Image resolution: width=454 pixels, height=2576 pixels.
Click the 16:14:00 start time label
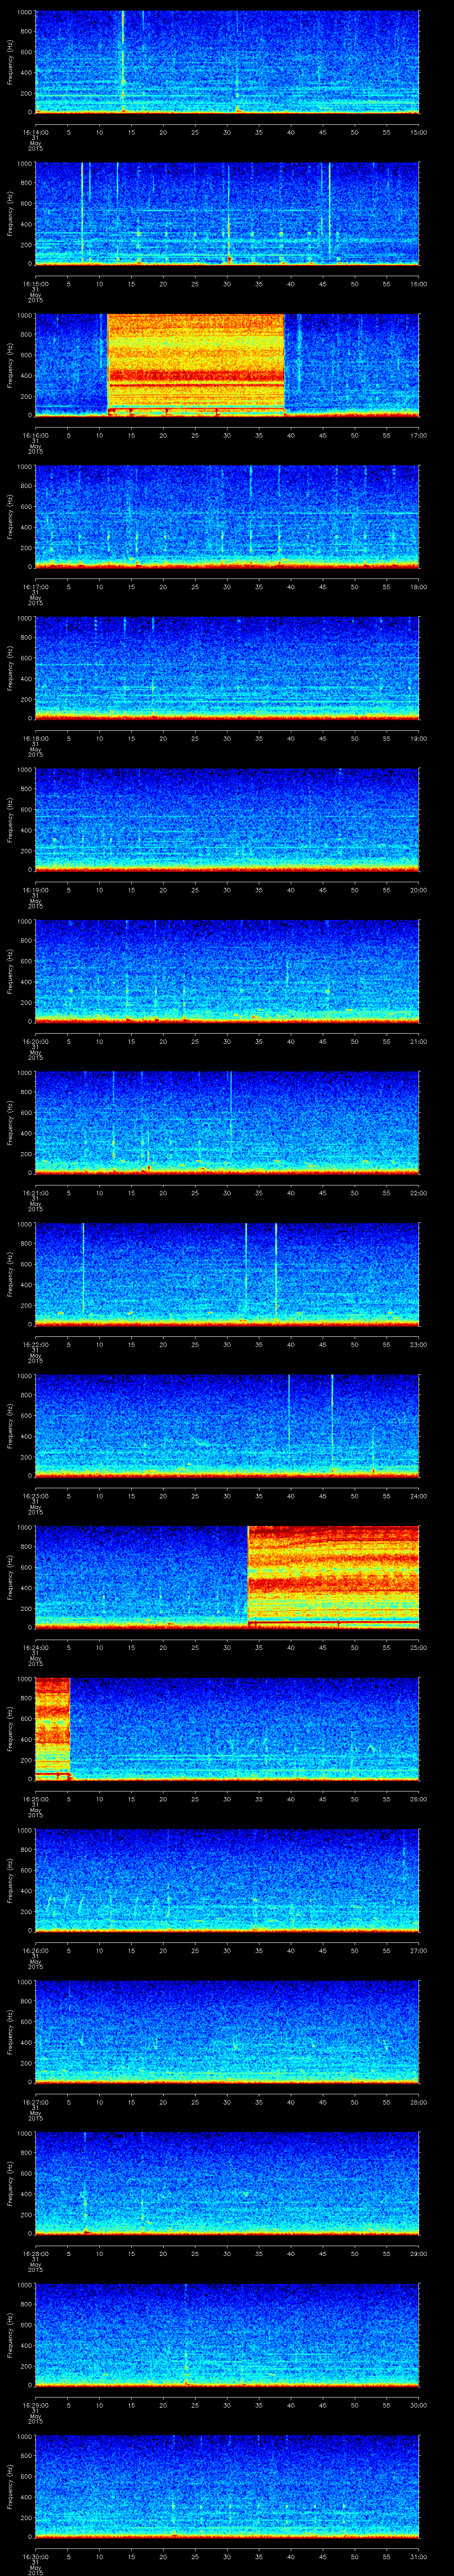(35, 132)
